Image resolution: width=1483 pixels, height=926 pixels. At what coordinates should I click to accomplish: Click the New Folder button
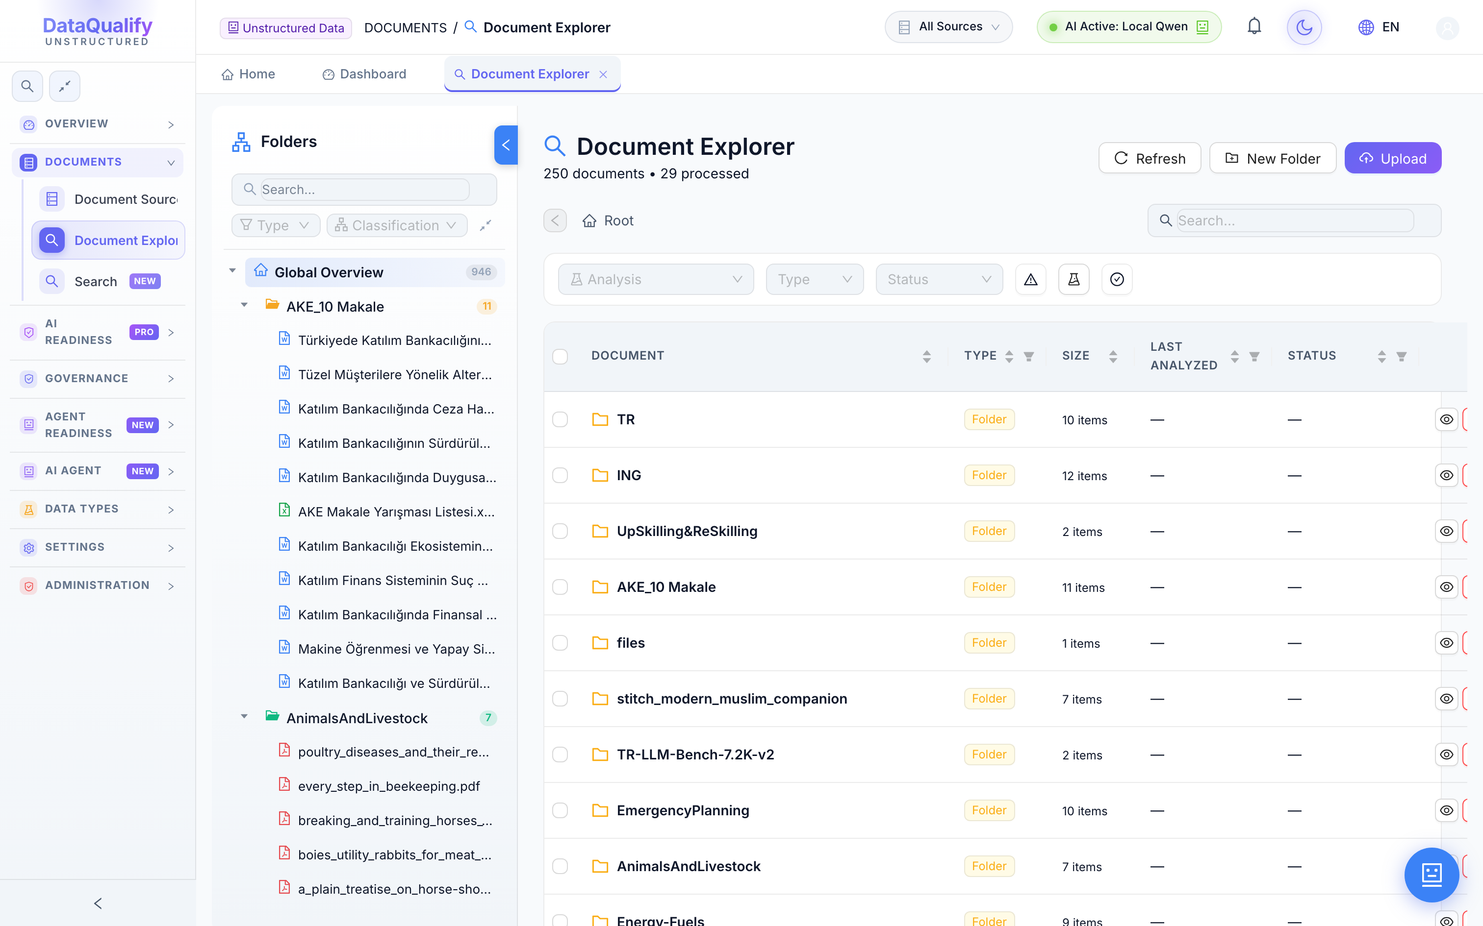(1272, 159)
